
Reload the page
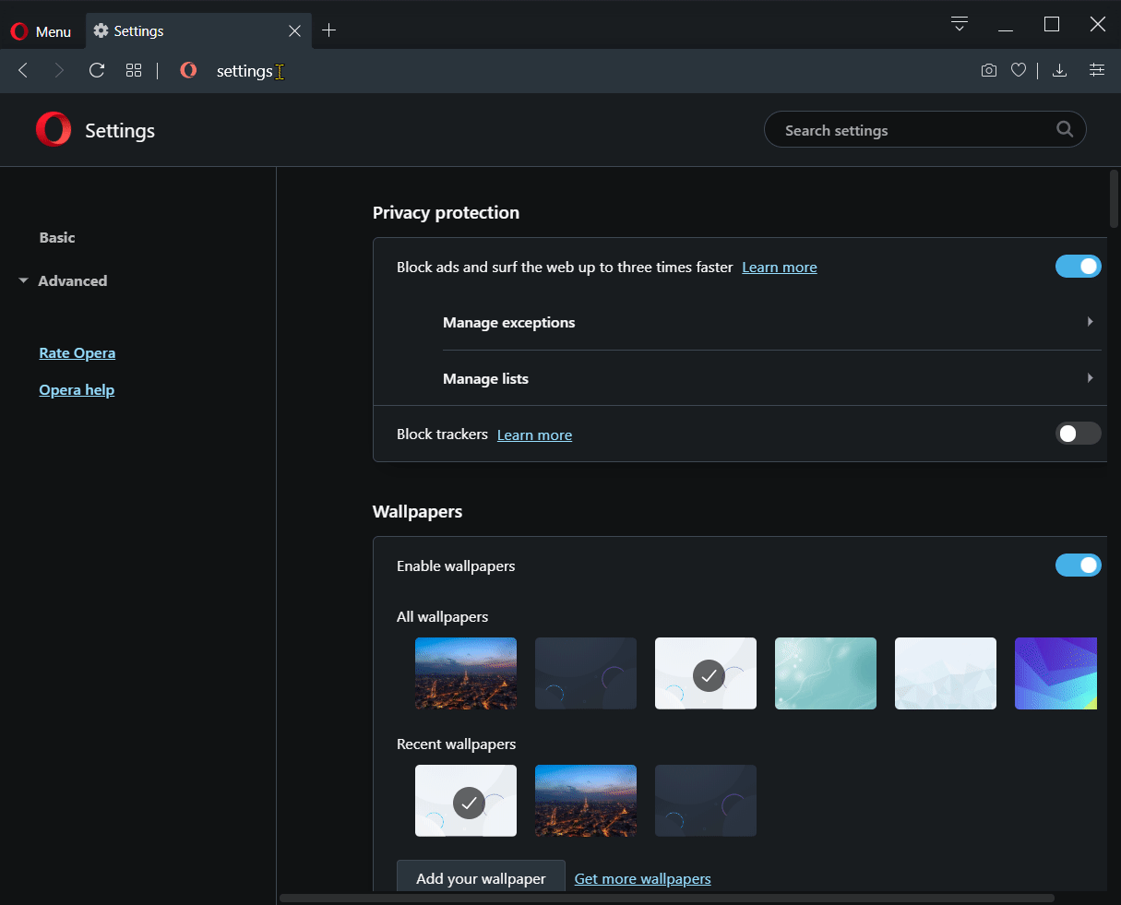[97, 70]
